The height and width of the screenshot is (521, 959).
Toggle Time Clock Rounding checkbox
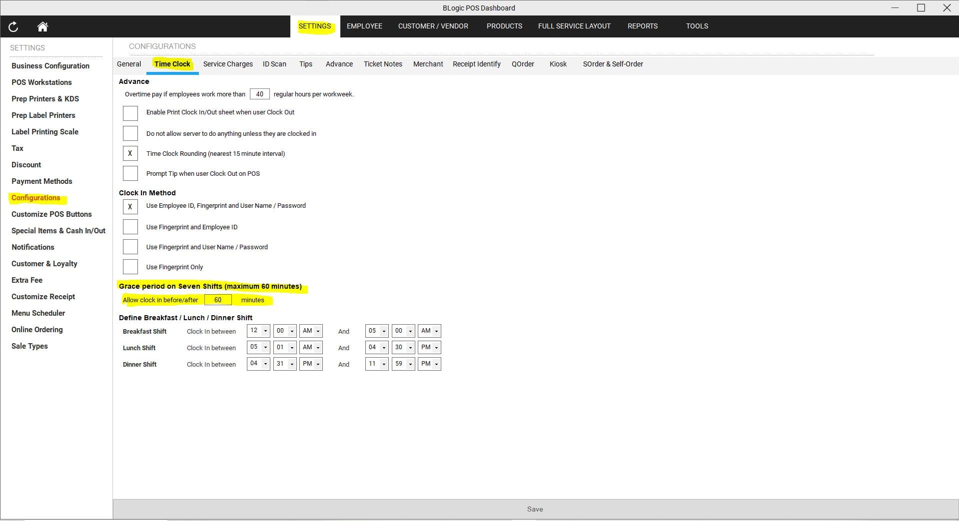pyautogui.click(x=130, y=153)
